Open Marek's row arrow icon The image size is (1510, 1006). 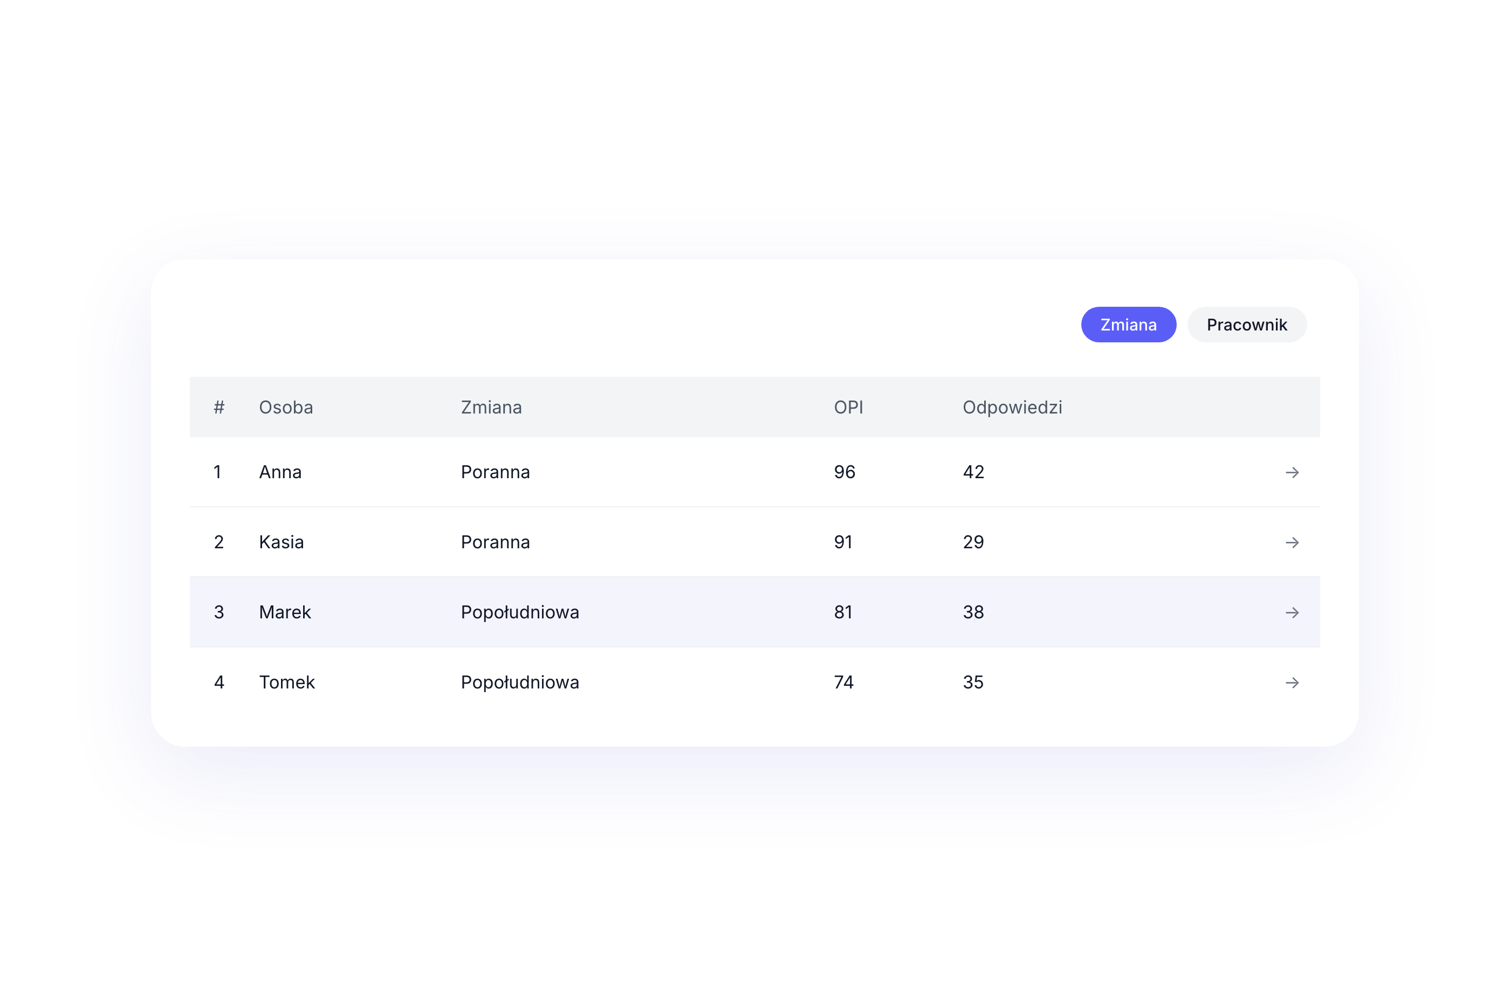(1292, 612)
